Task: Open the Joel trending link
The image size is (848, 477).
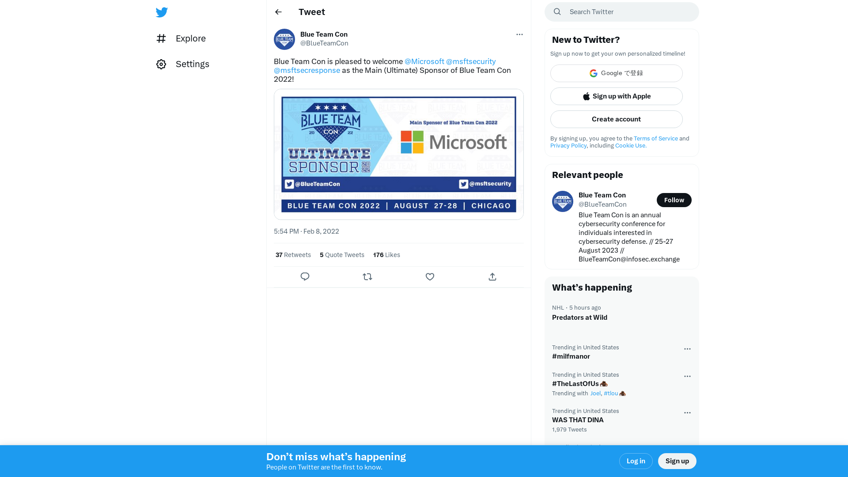Action: pyautogui.click(x=595, y=394)
